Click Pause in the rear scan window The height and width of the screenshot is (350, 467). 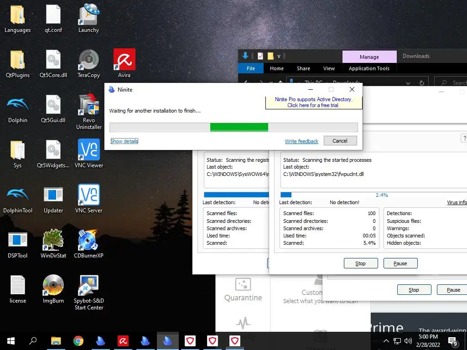[452, 290]
